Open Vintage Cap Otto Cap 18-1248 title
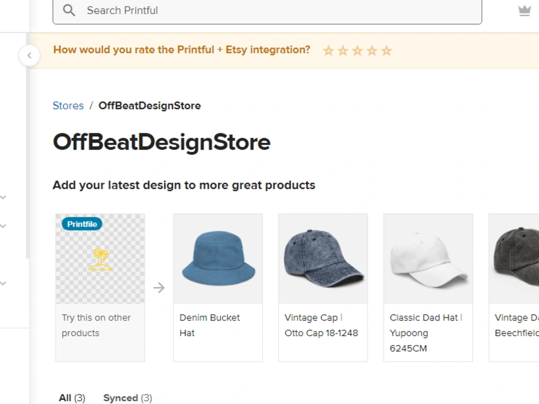The image size is (539, 404). tap(321, 325)
